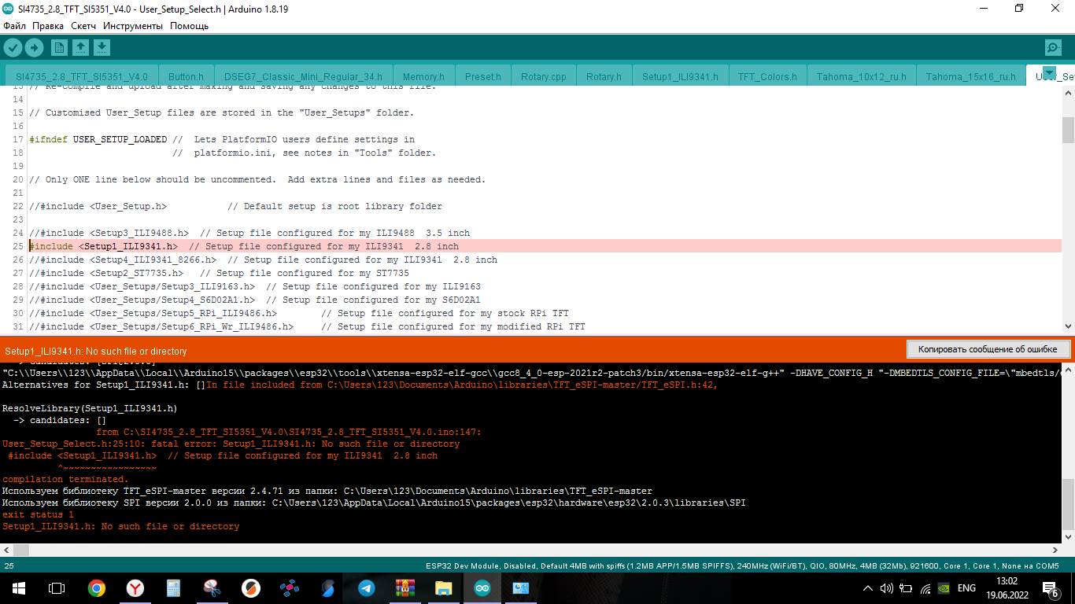Click the console horizontal scrollbar right arrow
Viewport: 1075px width, 604px height.
(x=1055, y=550)
